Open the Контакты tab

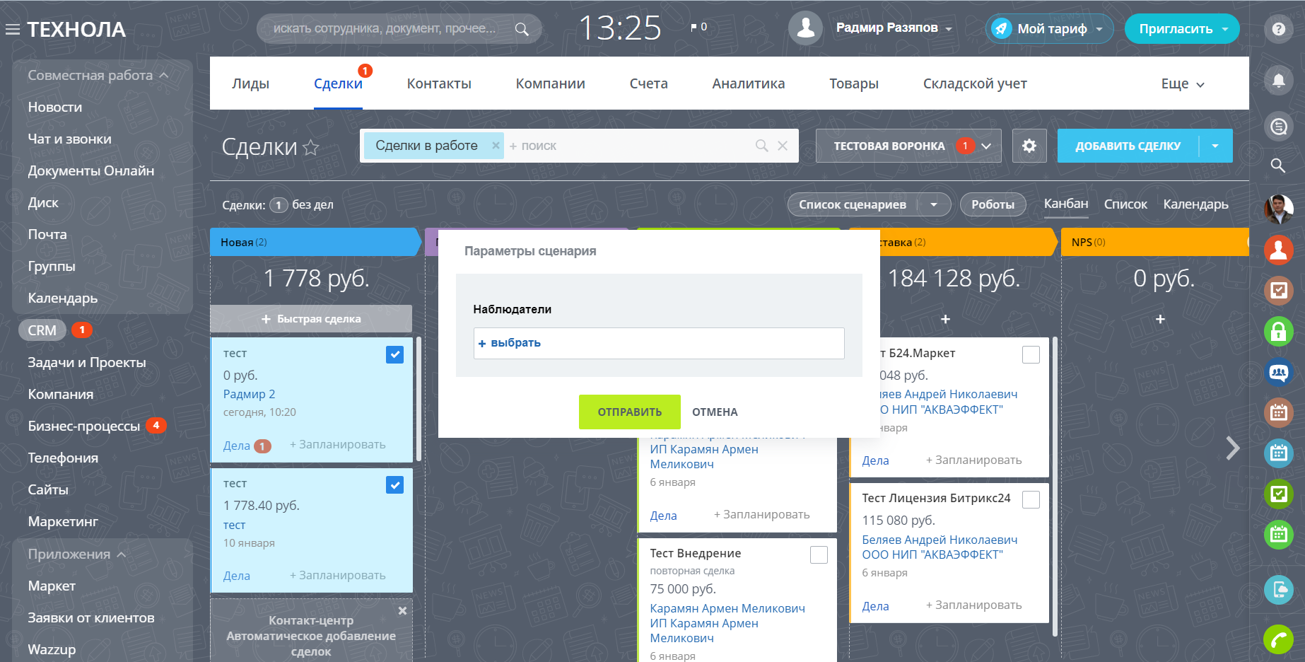(x=439, y=83)
